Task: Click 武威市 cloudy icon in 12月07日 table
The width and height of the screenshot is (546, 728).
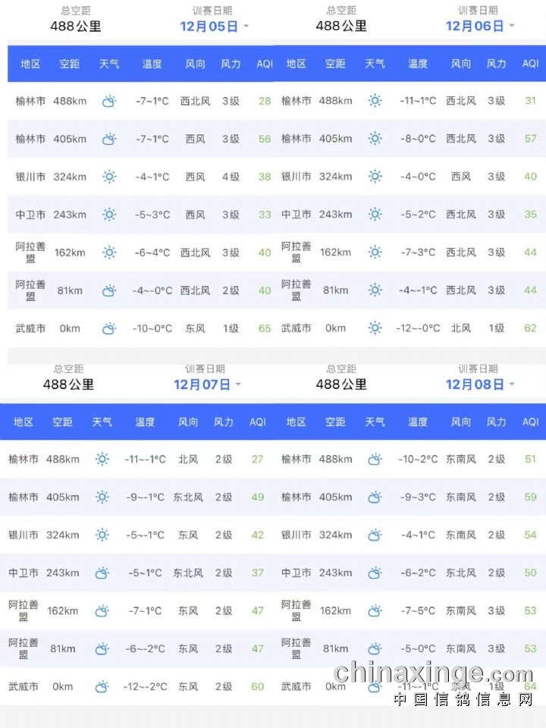Action: pos(102,686)
